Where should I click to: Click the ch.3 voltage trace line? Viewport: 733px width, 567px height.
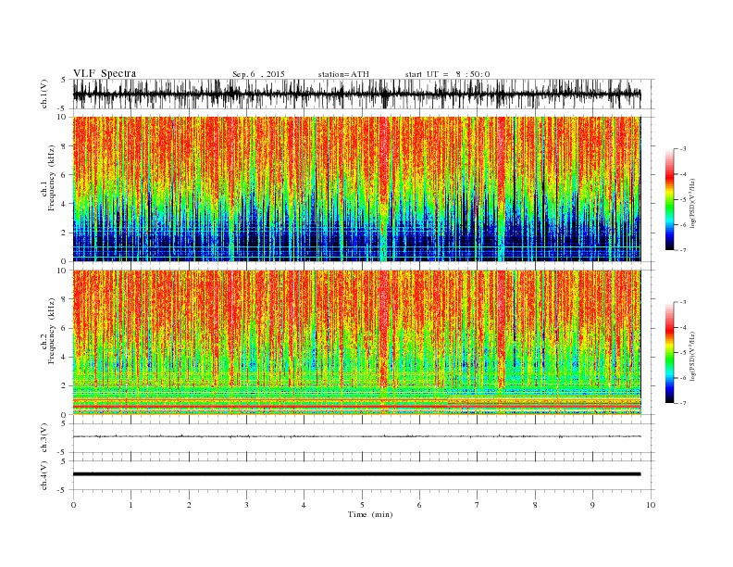tap(356, 436)
